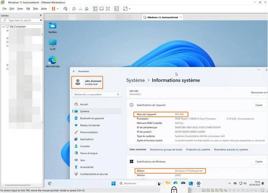Take a snapshot using the snapshot icon
The height and width of the screenshot is (193, 268).
click(74, 9)
